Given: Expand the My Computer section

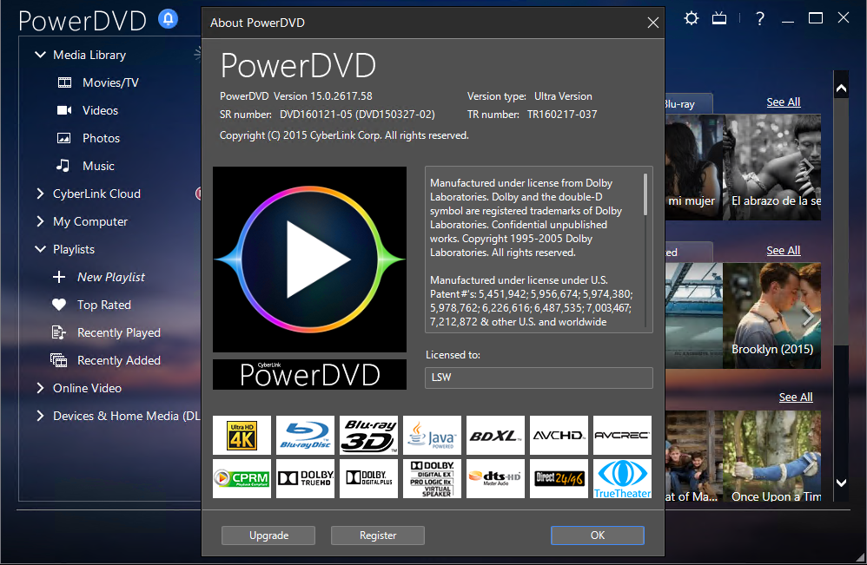Looking at the screenshot, I should 40,221.
